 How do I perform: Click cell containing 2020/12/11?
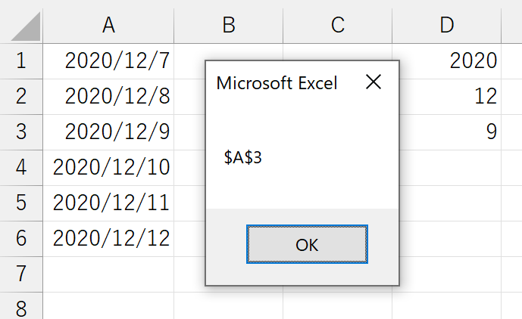pyautogui.click(x=108, y=203)
